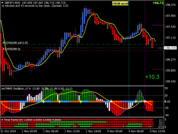The width and height of the screenshot is (178, 134).
Task: Click the 31 Oct 2024 time axis label
Action: point(8,131)
